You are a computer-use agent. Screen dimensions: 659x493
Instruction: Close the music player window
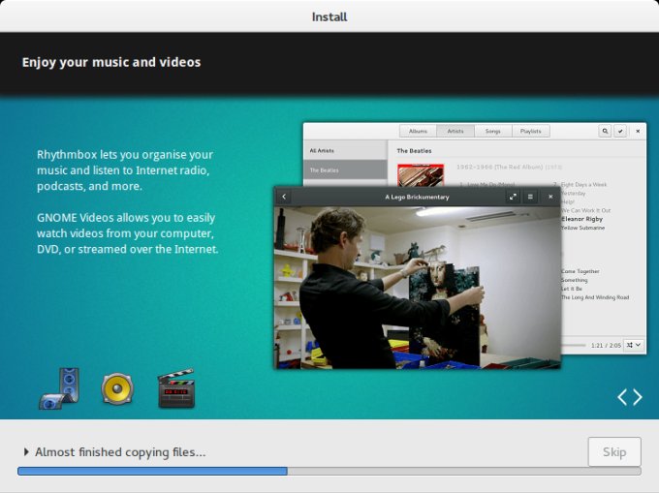[638, 131]
